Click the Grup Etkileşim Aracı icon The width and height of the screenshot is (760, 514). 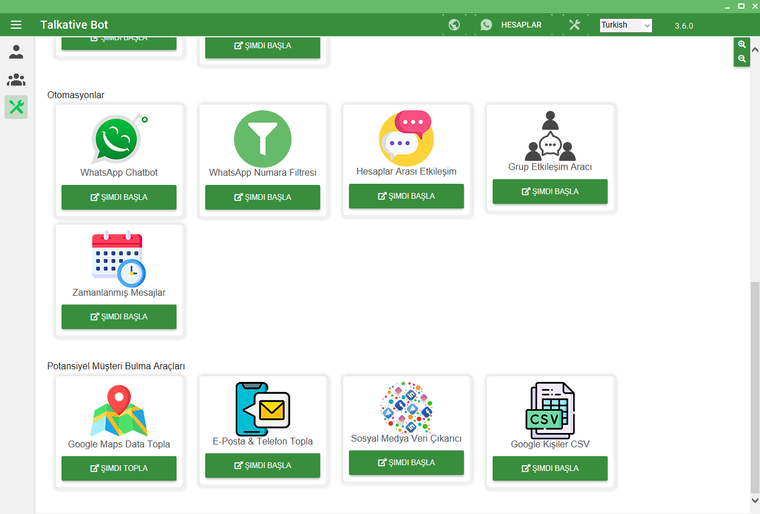(550, 136)
